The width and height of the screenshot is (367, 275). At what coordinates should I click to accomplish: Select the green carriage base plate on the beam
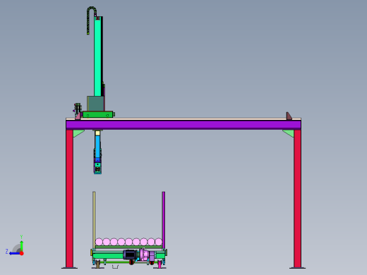coord(97,114)
